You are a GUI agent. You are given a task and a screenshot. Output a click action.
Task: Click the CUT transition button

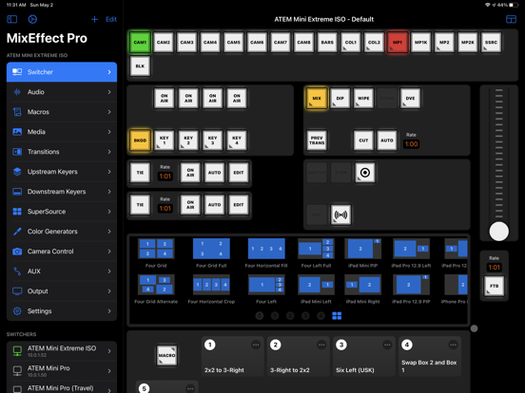(363, 140)
